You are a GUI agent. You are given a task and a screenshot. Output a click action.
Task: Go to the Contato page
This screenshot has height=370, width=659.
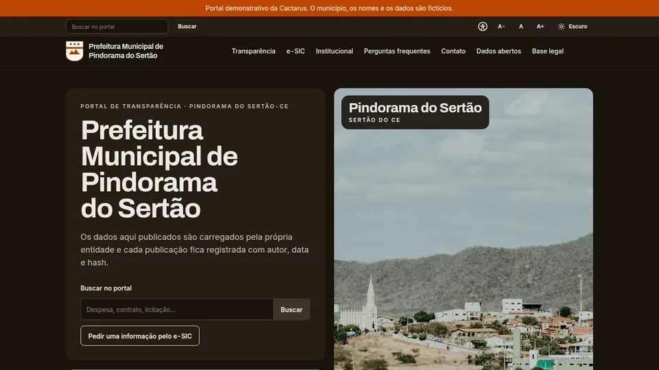coord(453,51)
